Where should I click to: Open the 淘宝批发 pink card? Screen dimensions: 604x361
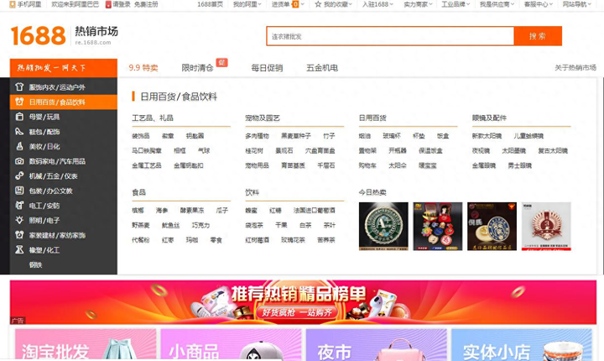86,345
